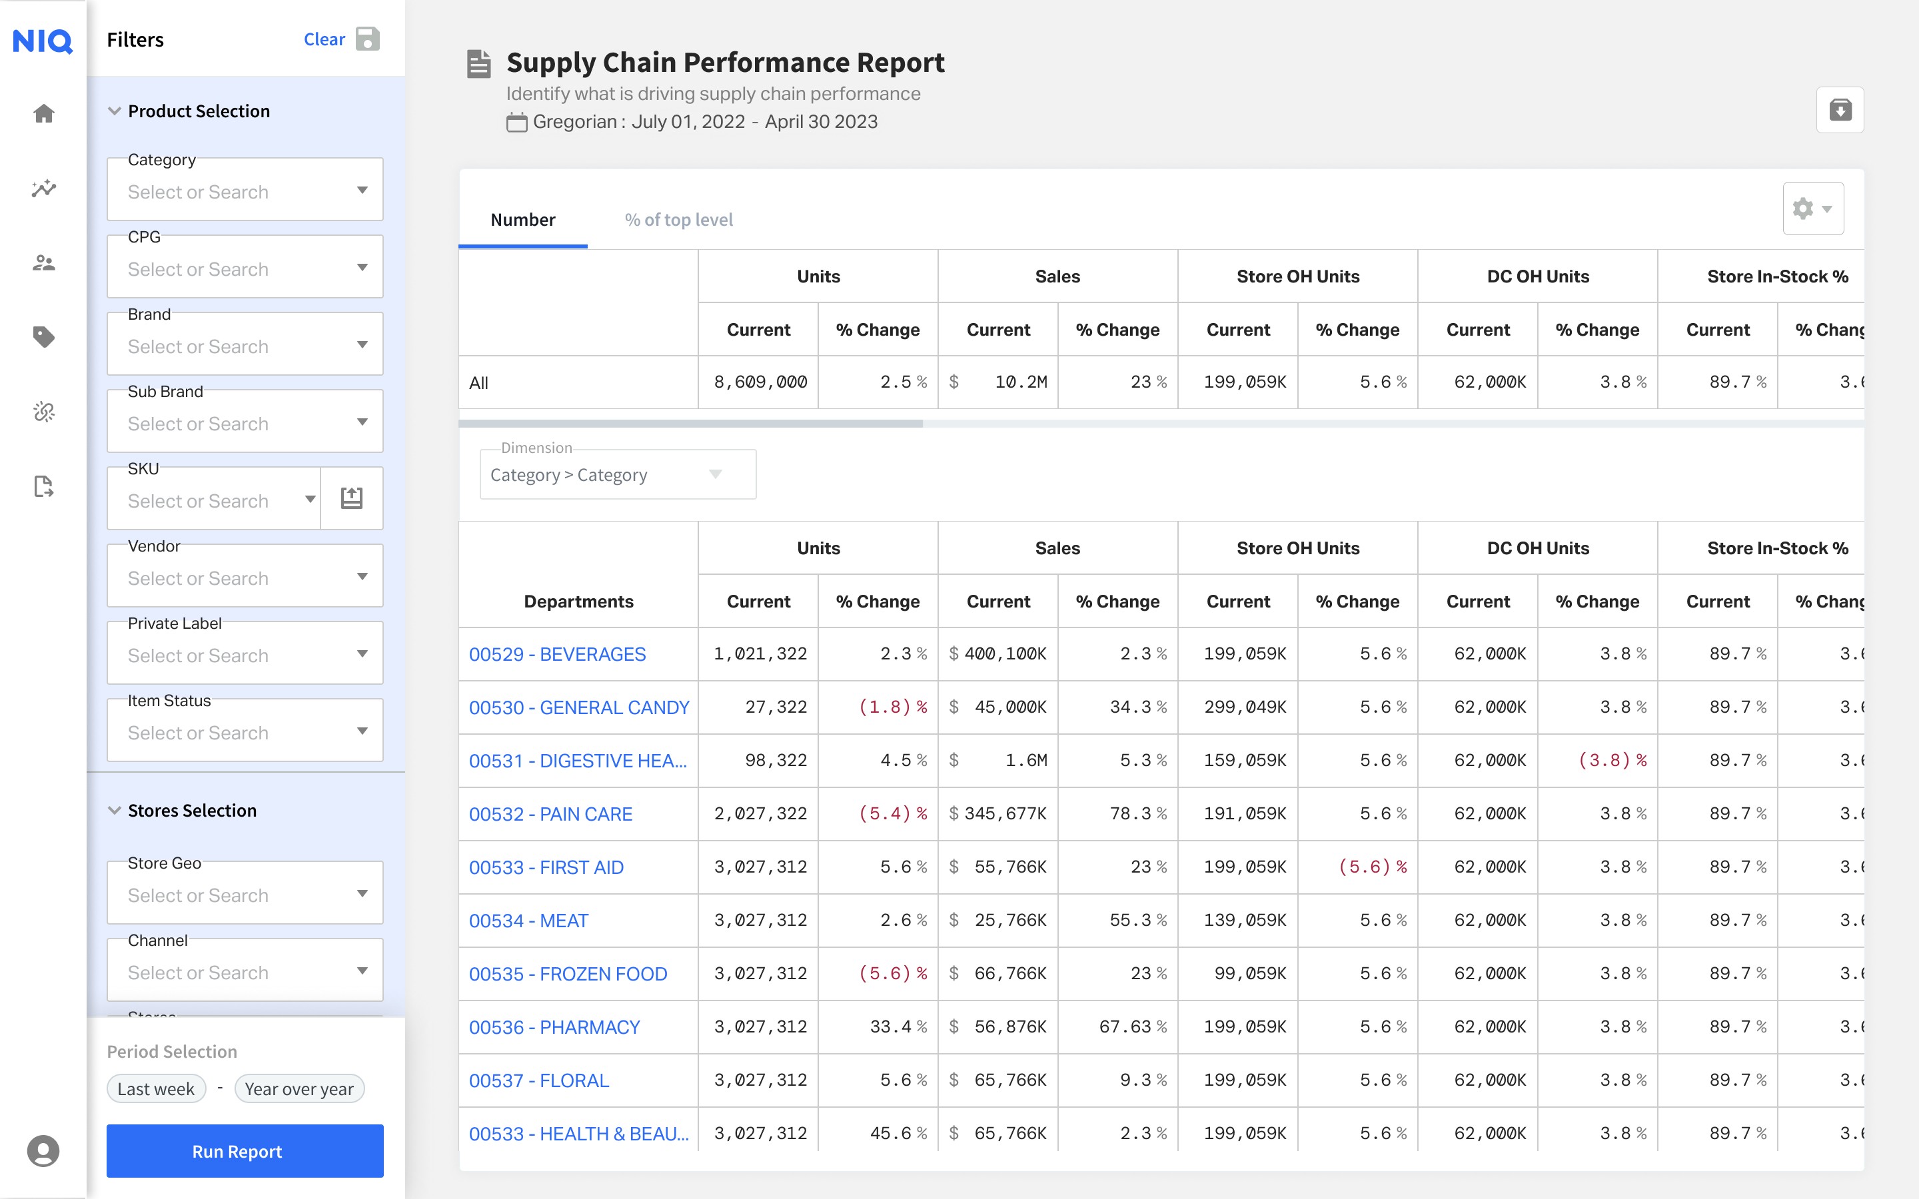
Task: Collapse the Product Selection section
Action: (115, 111)
